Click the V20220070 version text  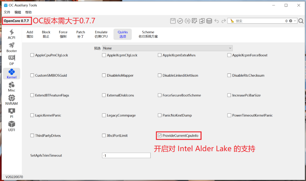click(14, 177)
